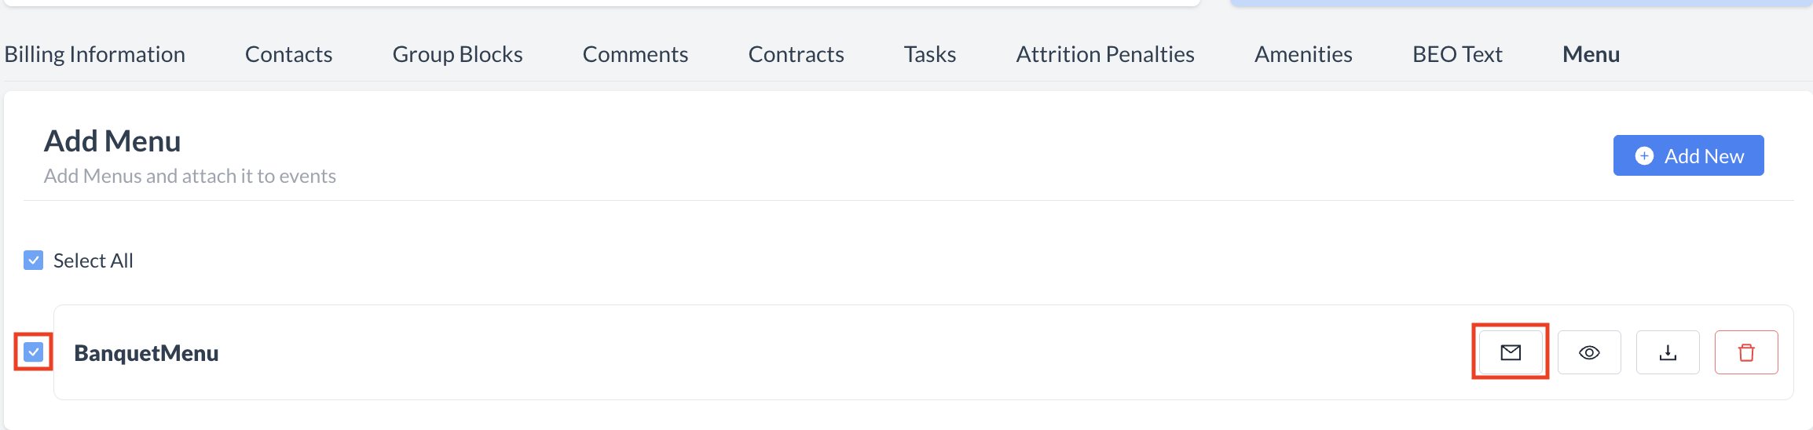Click the plus icon in Add New
This screenshot has height=430, width=1813.
(x=1644, y=156)
